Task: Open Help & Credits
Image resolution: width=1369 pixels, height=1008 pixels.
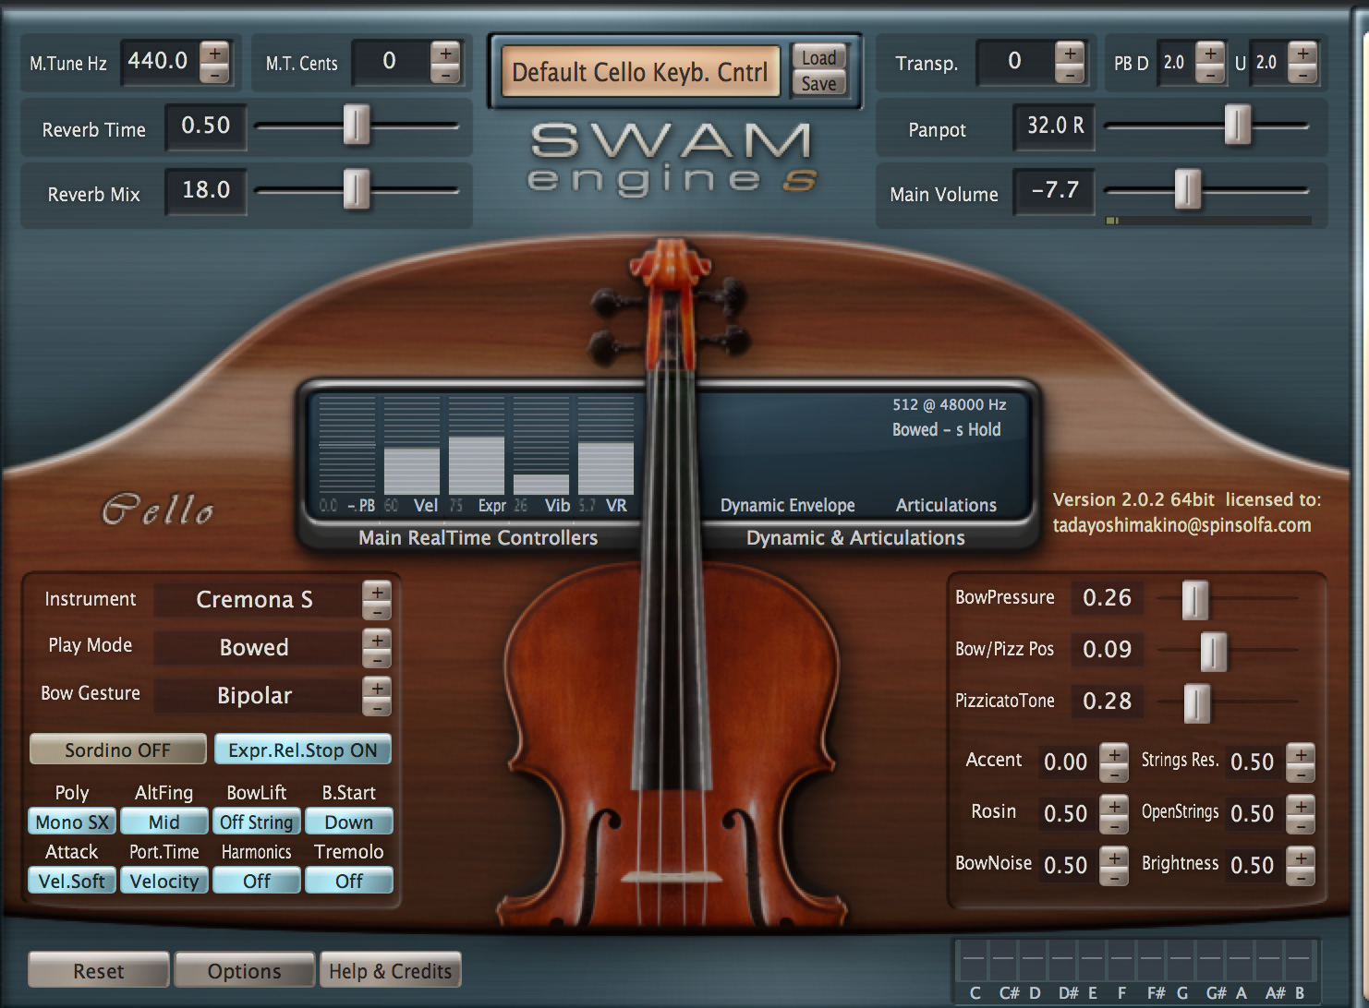Action: (390, 971)
